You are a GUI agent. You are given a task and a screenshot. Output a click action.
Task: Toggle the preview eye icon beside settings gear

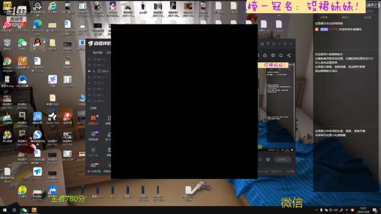click(261, 159)
